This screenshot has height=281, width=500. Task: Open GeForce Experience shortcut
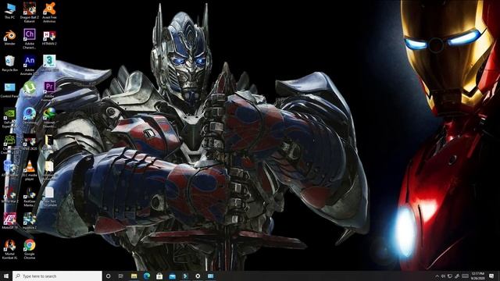coord(9,118)
